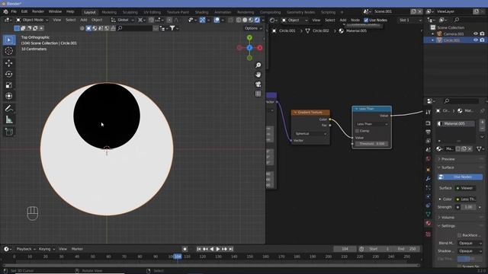Toggle the Clamp checkbox on Less Than node
The image size is (488, 274).
(357, 131)
